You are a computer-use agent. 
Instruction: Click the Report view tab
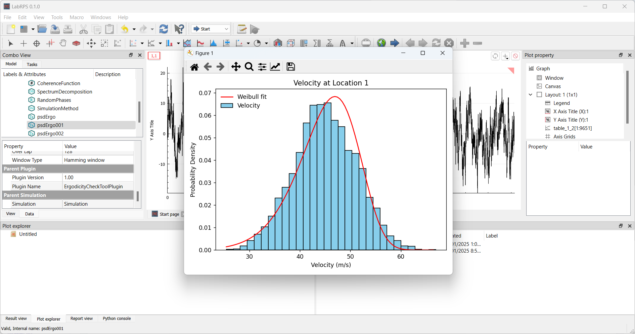[x=82, y=319]
